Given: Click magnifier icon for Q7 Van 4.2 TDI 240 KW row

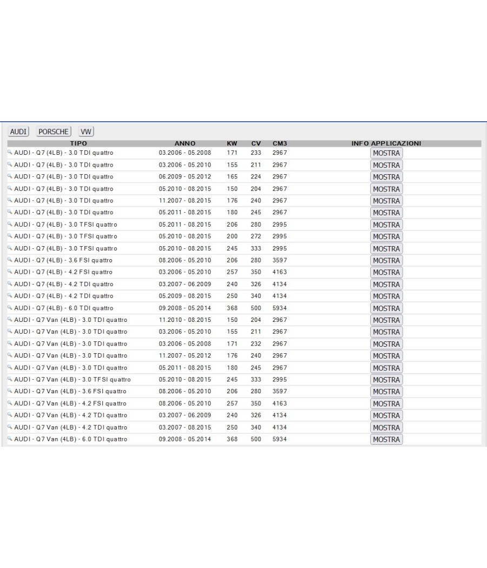Looking at the screenshot, I should pyautogui.click(x=10, y=415).
